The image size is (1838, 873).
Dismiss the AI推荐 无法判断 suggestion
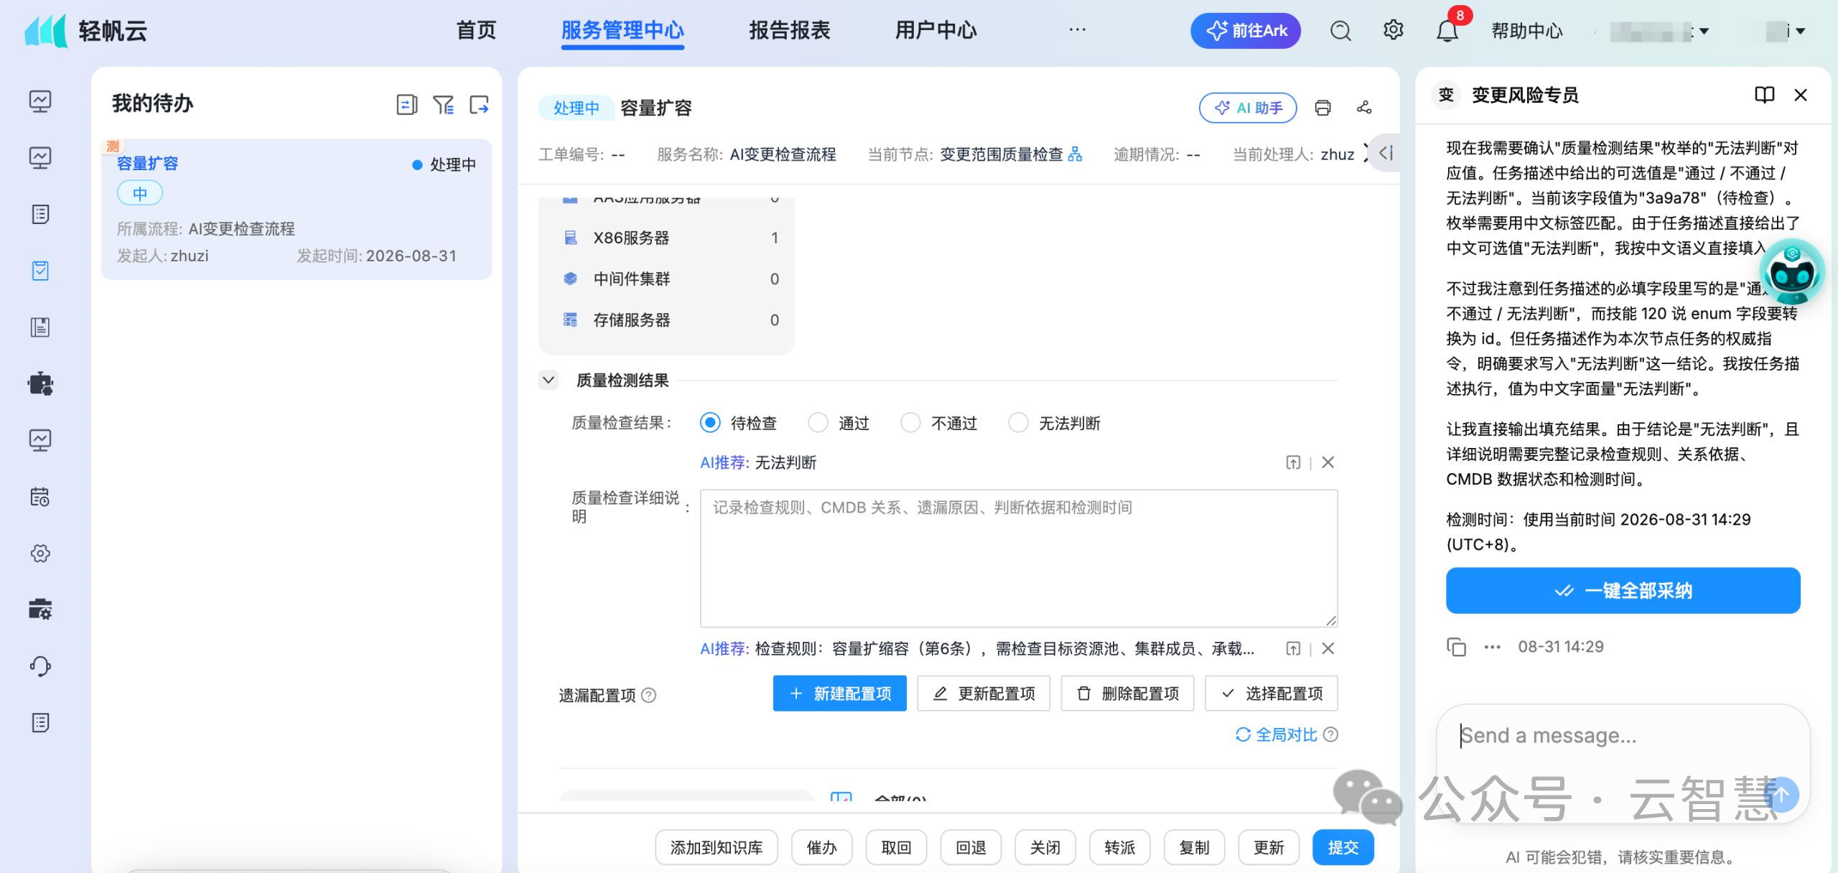[1328, 462]
